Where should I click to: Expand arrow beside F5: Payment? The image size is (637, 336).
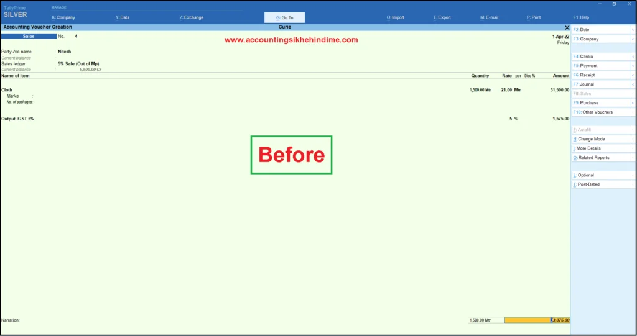[633, 66]
